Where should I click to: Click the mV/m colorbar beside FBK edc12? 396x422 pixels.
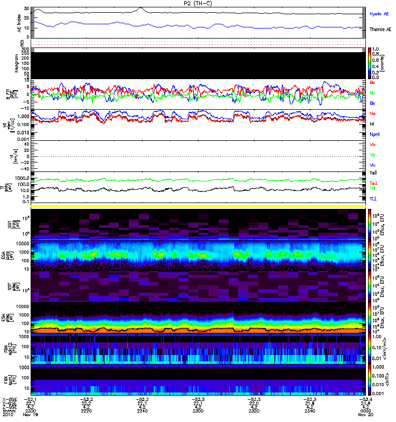tap(370, 349)
